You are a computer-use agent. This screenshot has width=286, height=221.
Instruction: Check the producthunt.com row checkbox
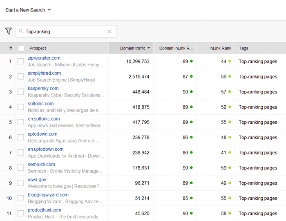20,213
